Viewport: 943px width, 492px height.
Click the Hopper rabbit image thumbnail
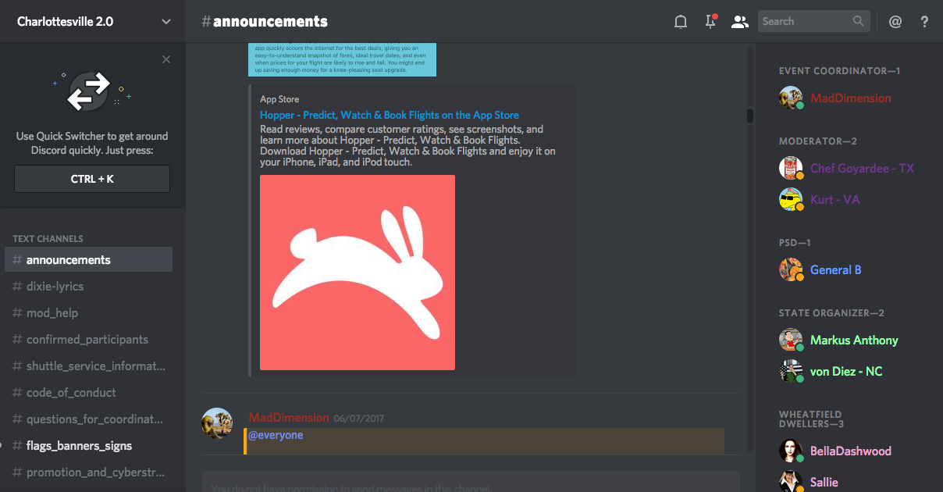358,273
